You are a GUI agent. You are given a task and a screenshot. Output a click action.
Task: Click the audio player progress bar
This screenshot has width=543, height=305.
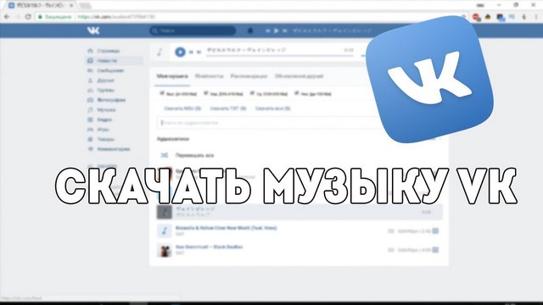pos(280,55)
